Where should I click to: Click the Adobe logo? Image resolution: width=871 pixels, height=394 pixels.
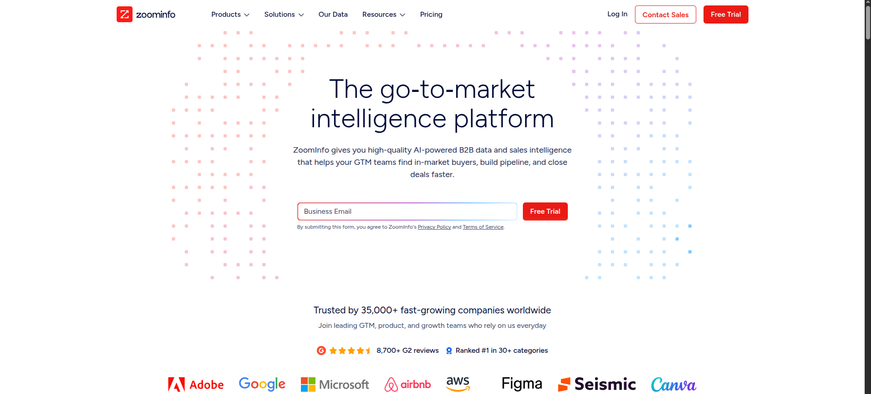point(196,384)
